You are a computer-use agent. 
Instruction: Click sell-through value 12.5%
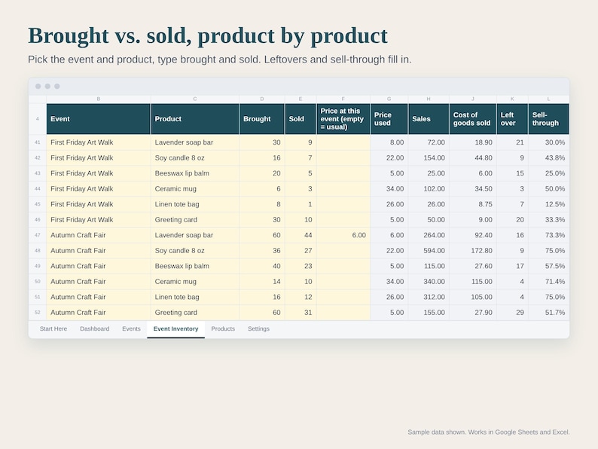[x=555, y=204]
